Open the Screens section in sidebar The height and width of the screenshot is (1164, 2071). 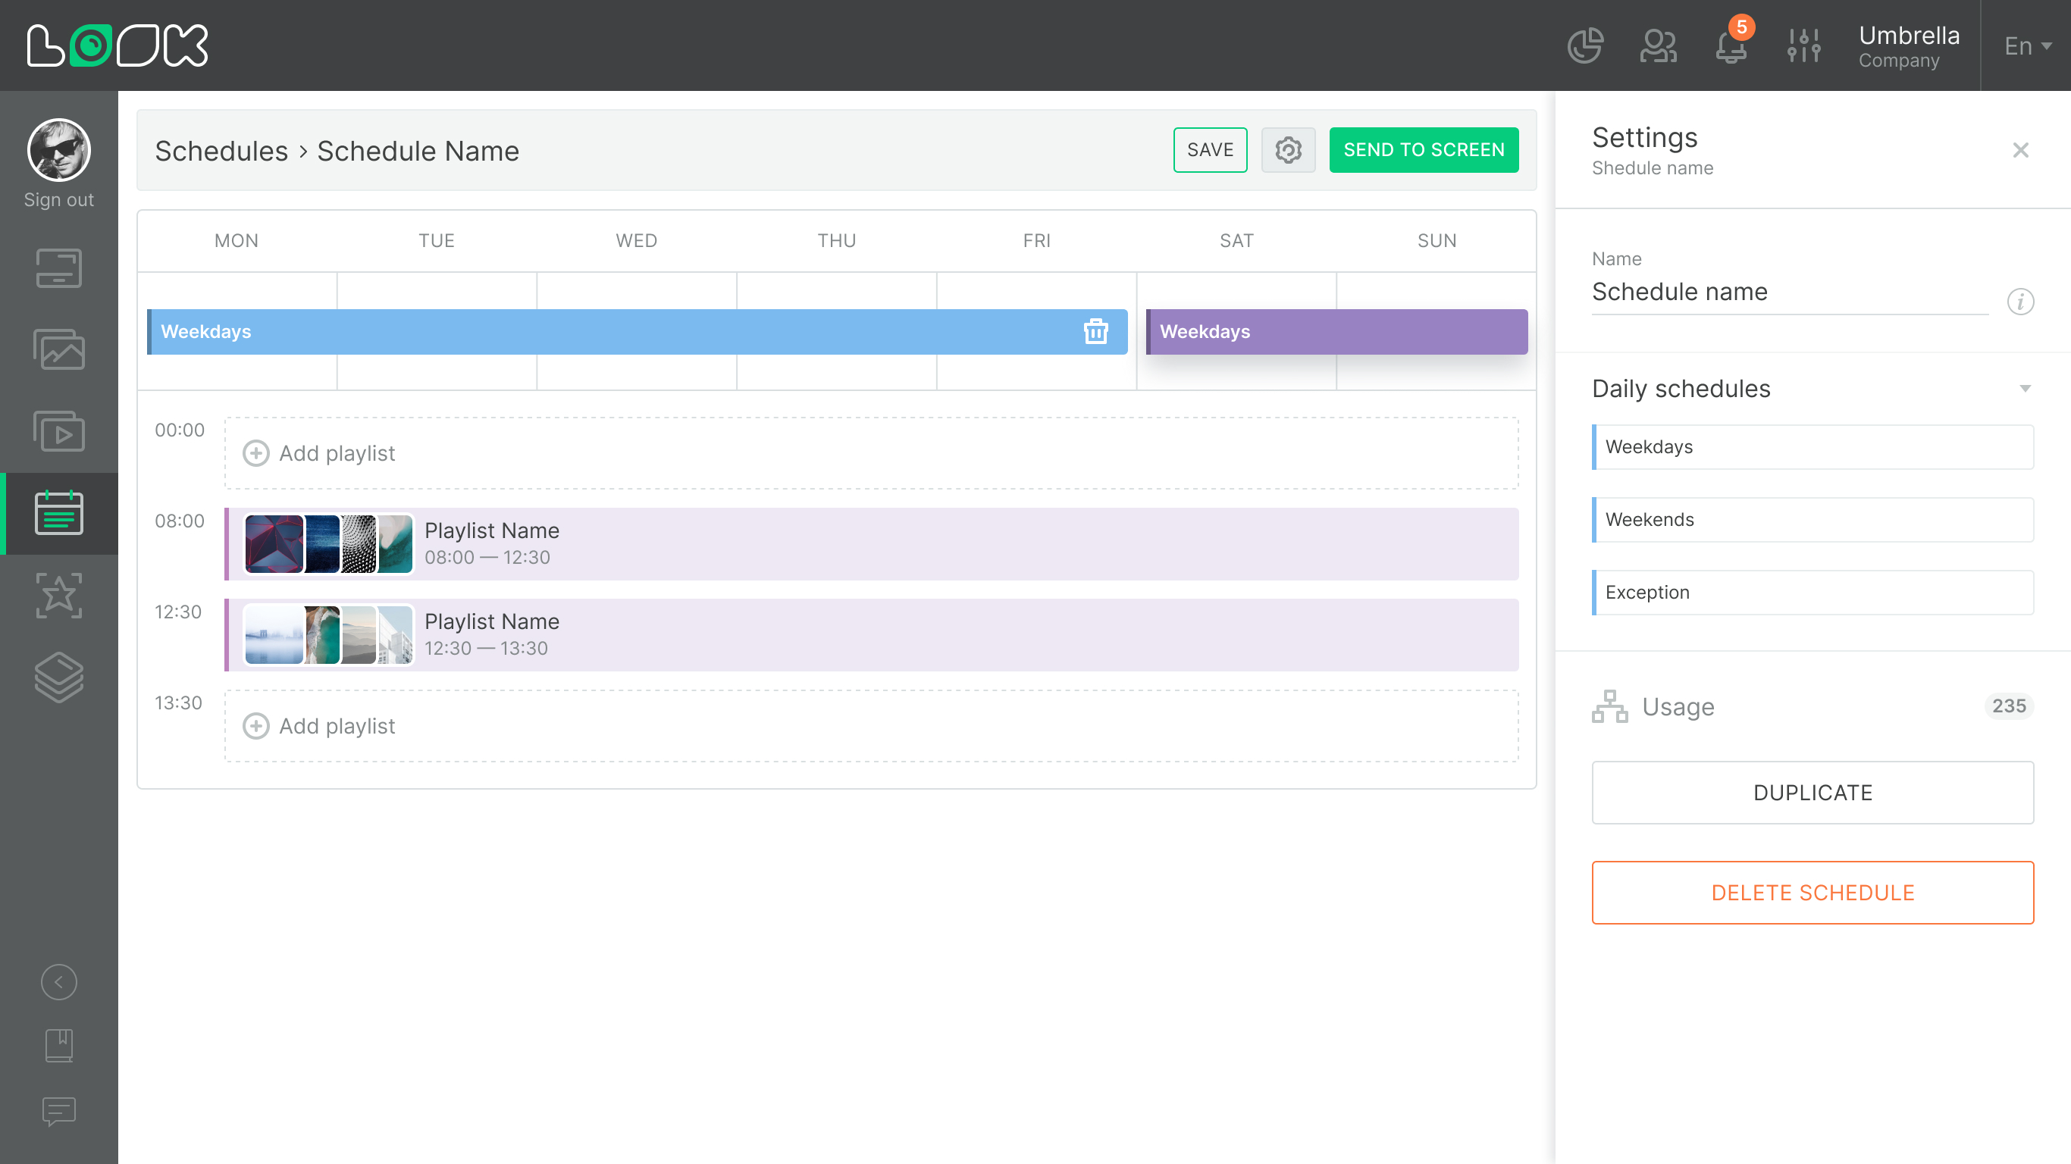click(x=58, y=268)
